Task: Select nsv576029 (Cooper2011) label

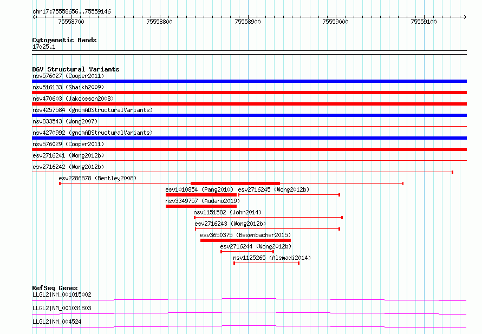Action: tap(68, 144)
